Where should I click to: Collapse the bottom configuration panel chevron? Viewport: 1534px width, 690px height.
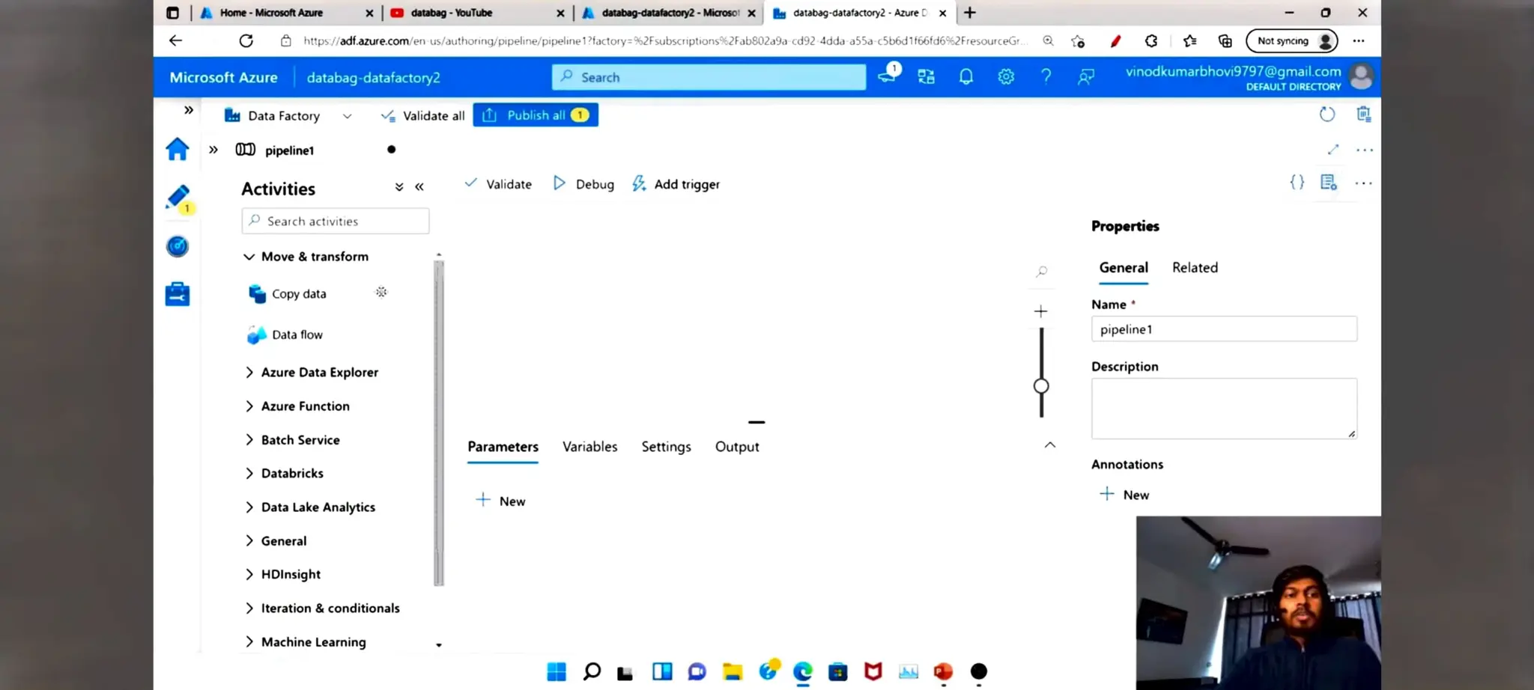coord(1050,445)
